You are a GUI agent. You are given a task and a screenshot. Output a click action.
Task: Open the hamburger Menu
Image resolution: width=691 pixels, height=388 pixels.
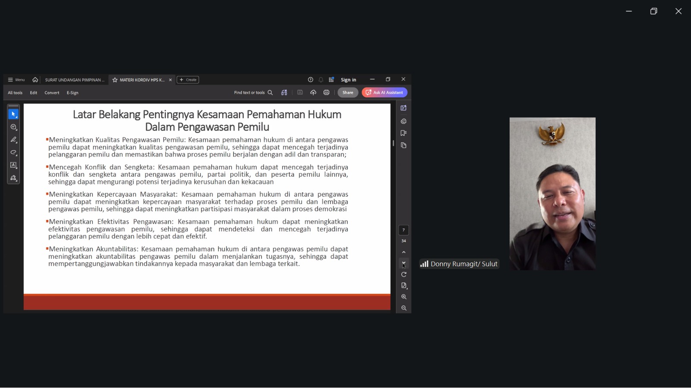(x=16, y=80)
